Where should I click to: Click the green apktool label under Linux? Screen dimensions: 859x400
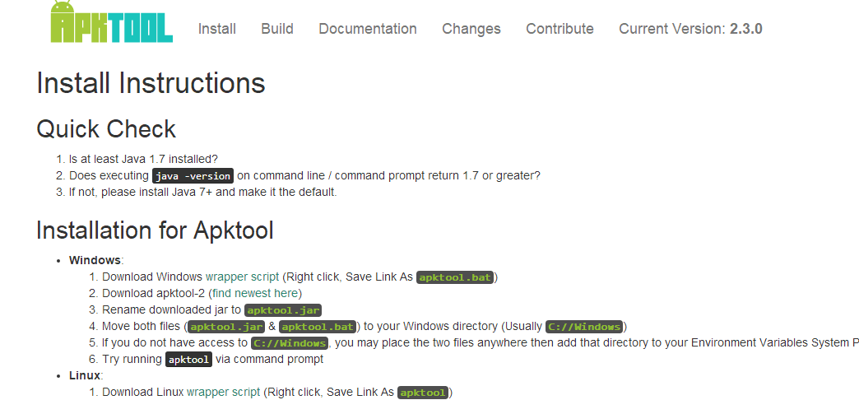[423, 393]
